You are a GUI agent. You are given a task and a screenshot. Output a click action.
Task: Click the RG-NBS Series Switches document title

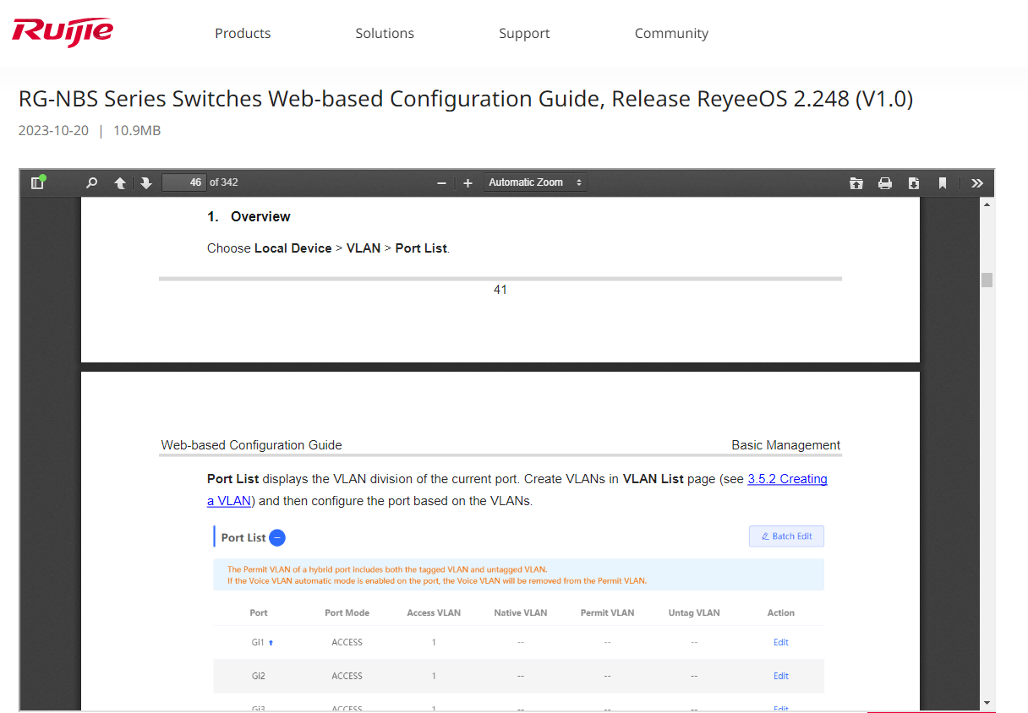(x=466, y=99)
